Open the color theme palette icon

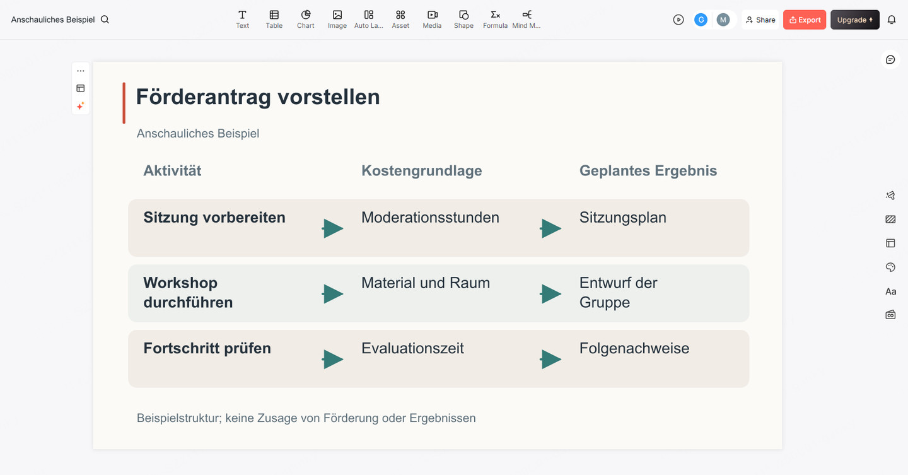click(x=890, y=267)
